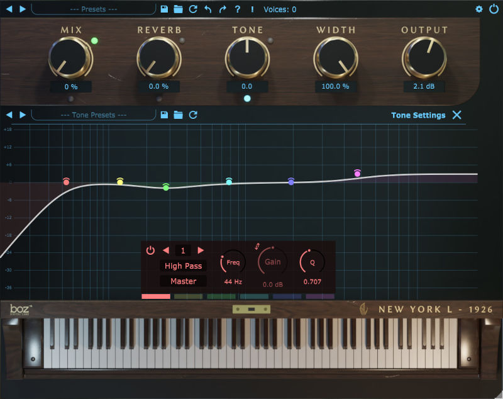The image size is (503, 399).
Task: Close the Tone Settings panel
Action: [457, 115]
